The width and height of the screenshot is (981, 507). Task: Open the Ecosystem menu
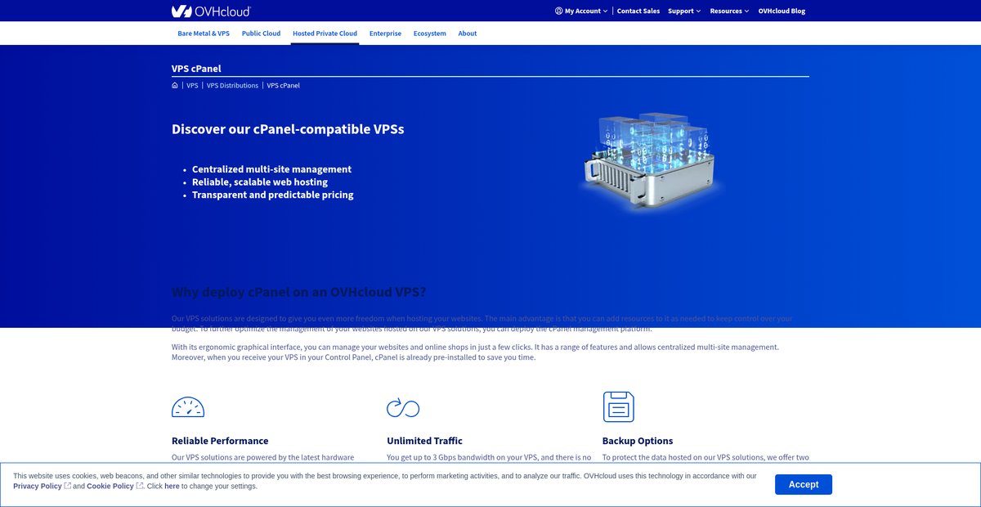pyautogui.click(x=430, y=34)
